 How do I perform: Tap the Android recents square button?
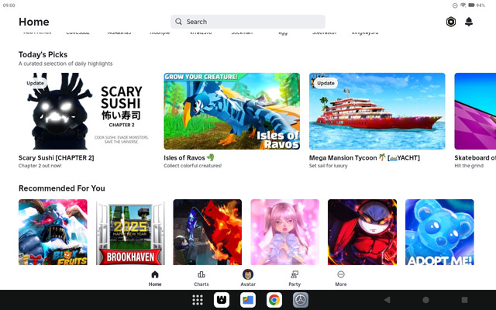click(x=464, y=300)
